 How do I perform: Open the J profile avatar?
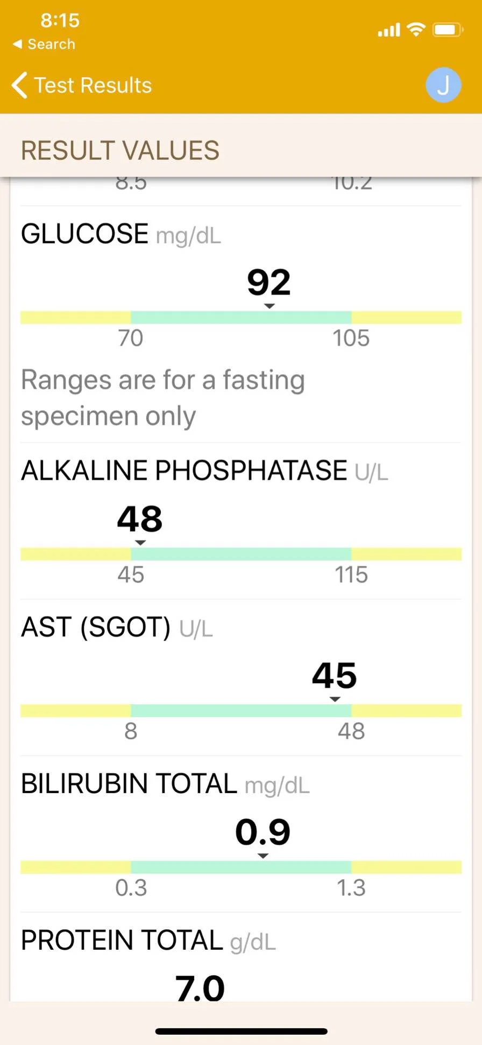click(443, 85)
